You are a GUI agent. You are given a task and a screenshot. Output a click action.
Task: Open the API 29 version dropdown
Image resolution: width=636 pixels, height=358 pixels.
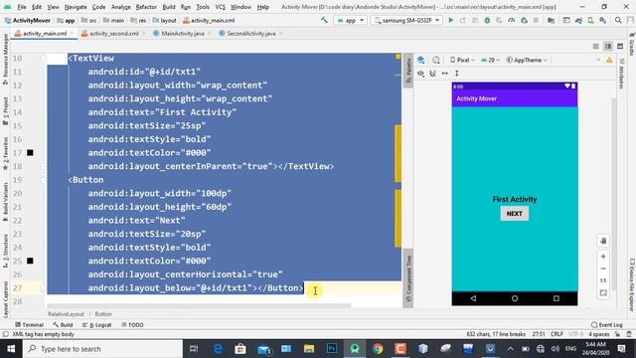[490, 60]
